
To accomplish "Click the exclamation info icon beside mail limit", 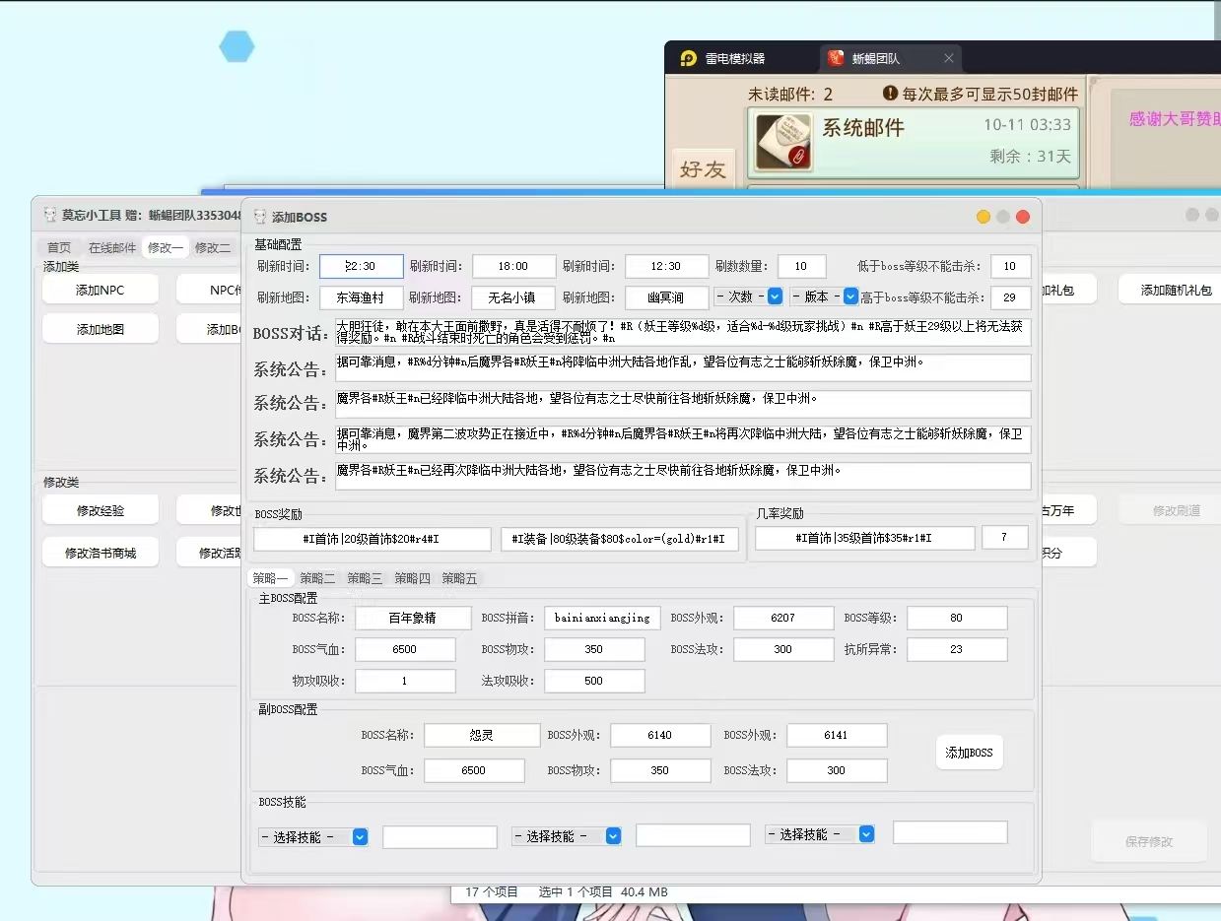I will 890,94.
